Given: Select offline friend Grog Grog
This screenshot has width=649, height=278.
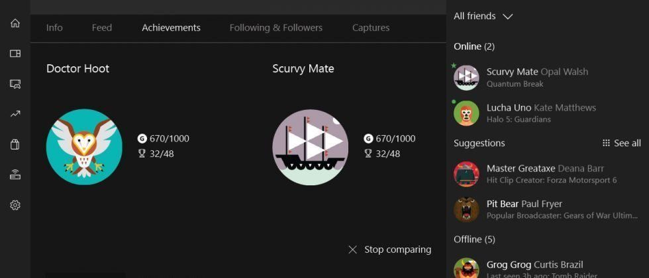Looking at the screenshot, I should coord(534,268).
